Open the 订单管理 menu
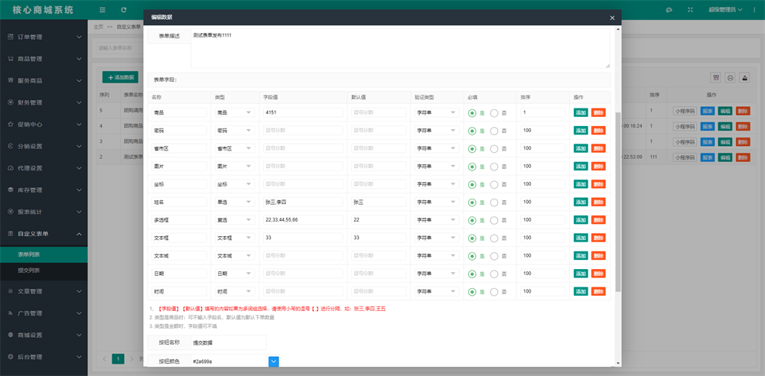The height and width of the screenshot is (376, 765). click(44, 37)
